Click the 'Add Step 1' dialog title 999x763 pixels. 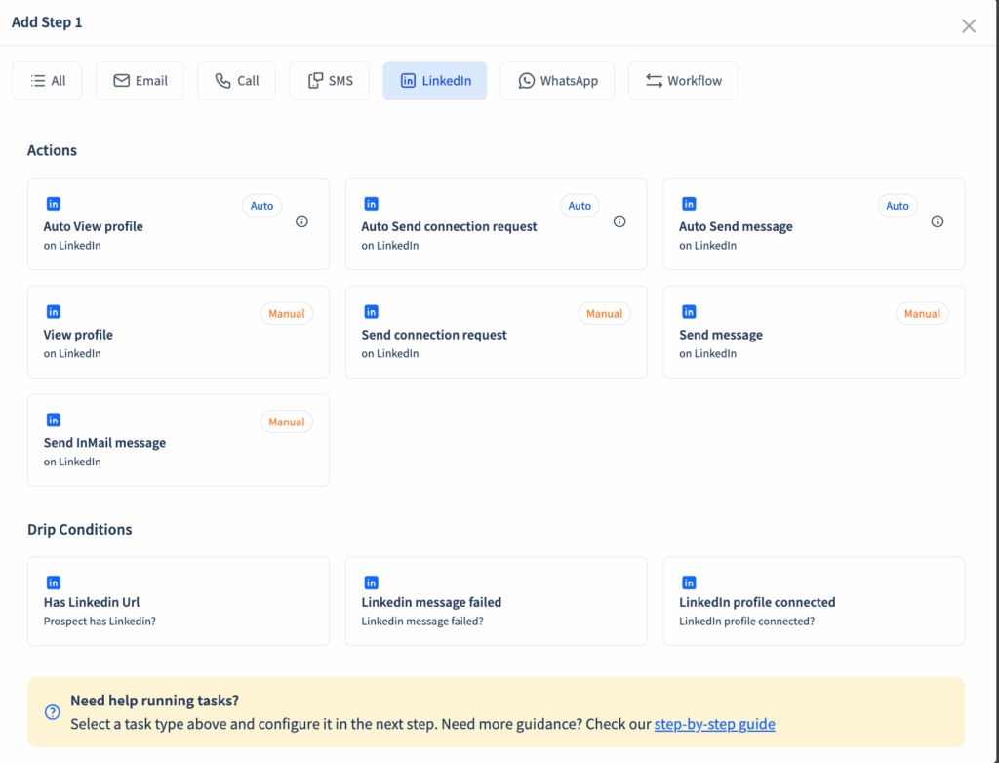47,22
